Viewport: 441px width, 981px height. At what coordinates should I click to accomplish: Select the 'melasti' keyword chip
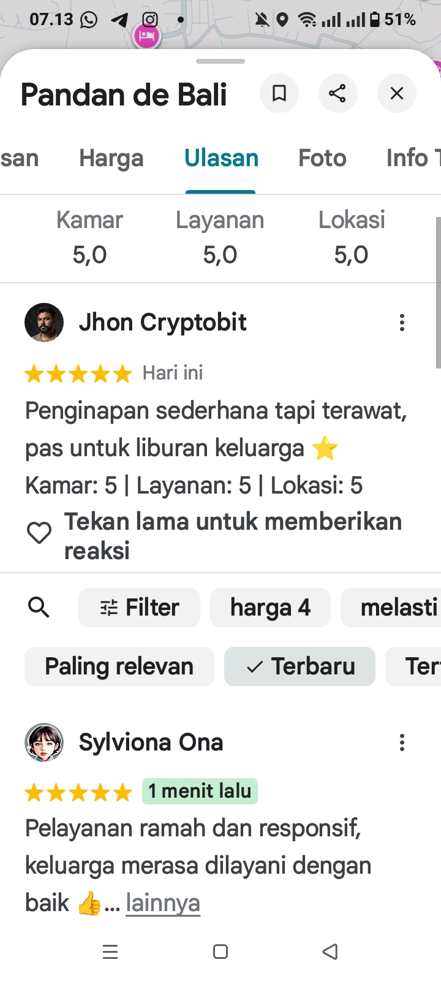[x=391, y=608]
